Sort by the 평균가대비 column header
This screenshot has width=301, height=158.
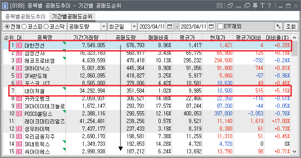249,37
